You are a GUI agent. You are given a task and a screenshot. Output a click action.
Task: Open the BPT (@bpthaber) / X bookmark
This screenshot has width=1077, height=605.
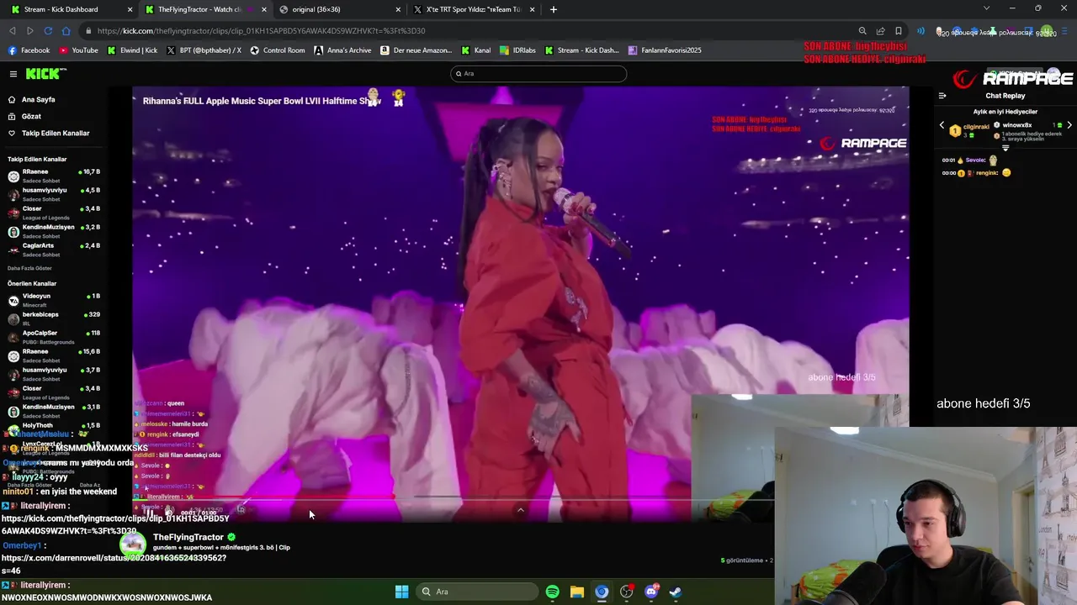click(204, 50)
